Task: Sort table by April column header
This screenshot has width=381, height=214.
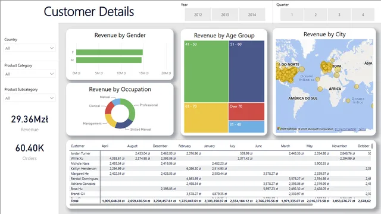Action: point(105,146)
